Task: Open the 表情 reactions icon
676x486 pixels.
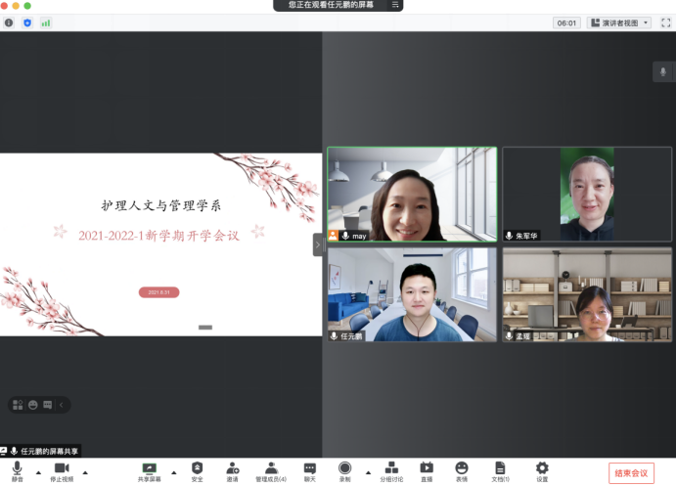Action: (x=462, y=470)
